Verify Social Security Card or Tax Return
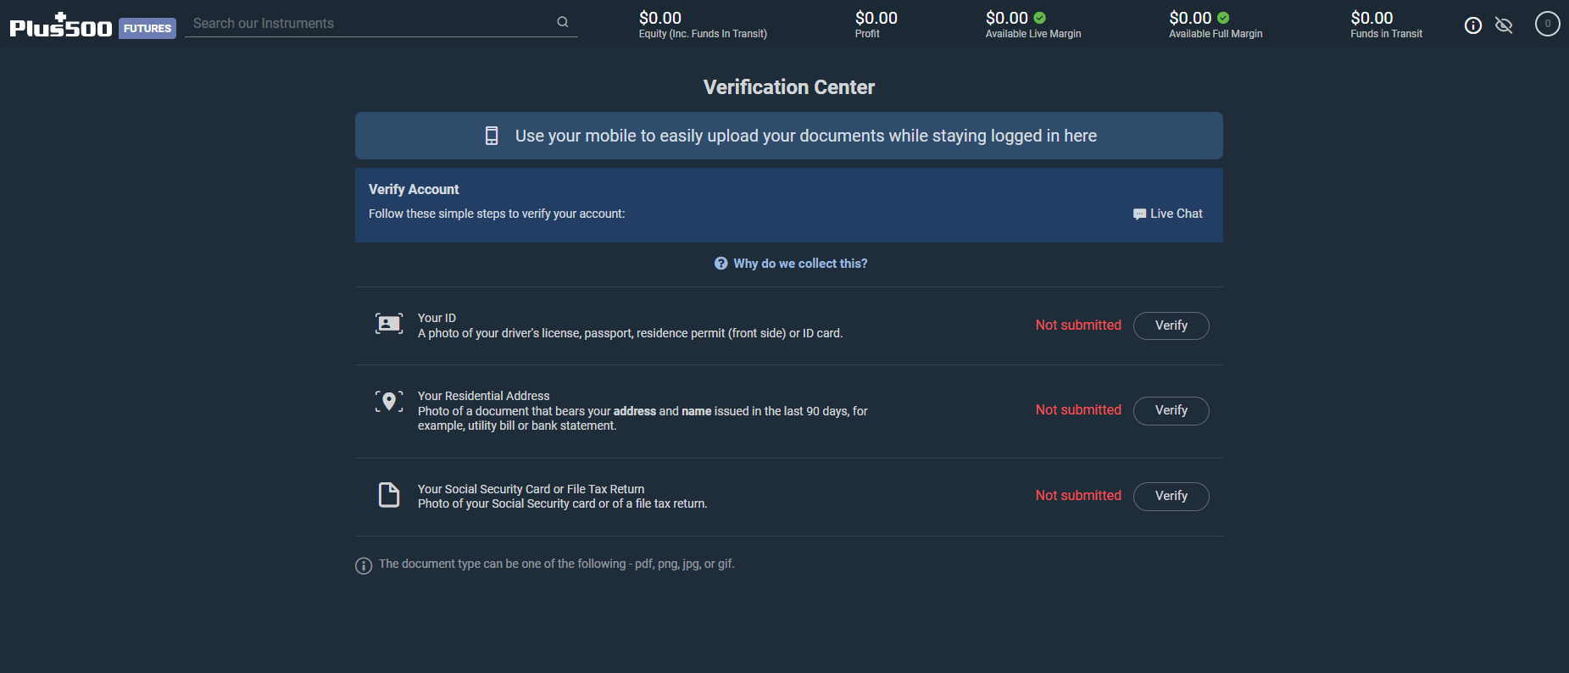Screen dimensions: 1569x673 click(x=1171, y=496)
